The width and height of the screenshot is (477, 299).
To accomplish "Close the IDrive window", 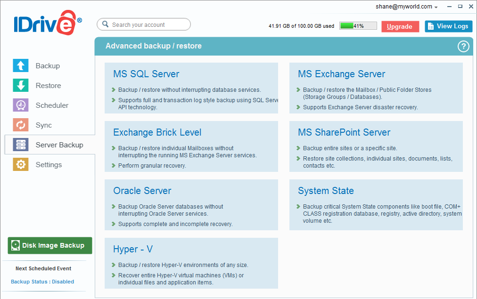I will click(471, 7).
